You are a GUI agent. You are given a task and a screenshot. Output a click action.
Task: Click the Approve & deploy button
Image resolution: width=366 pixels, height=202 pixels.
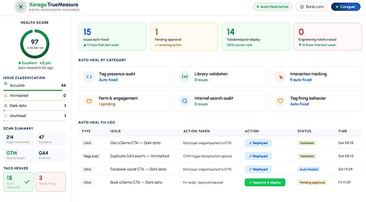coord(265,182)
